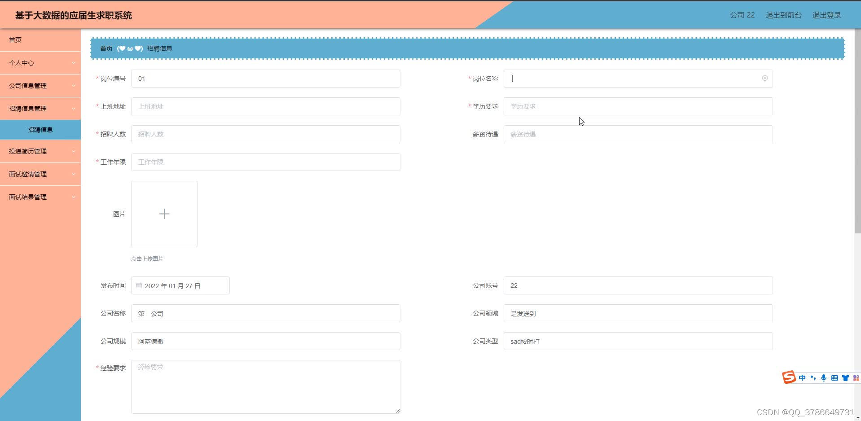
Task: Open the Sogou toolbox grid icon
Action: point(856,378)
